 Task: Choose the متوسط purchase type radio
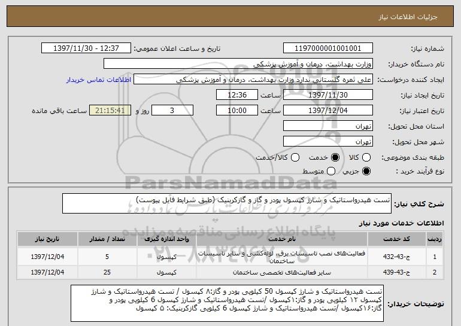(331, 171)
